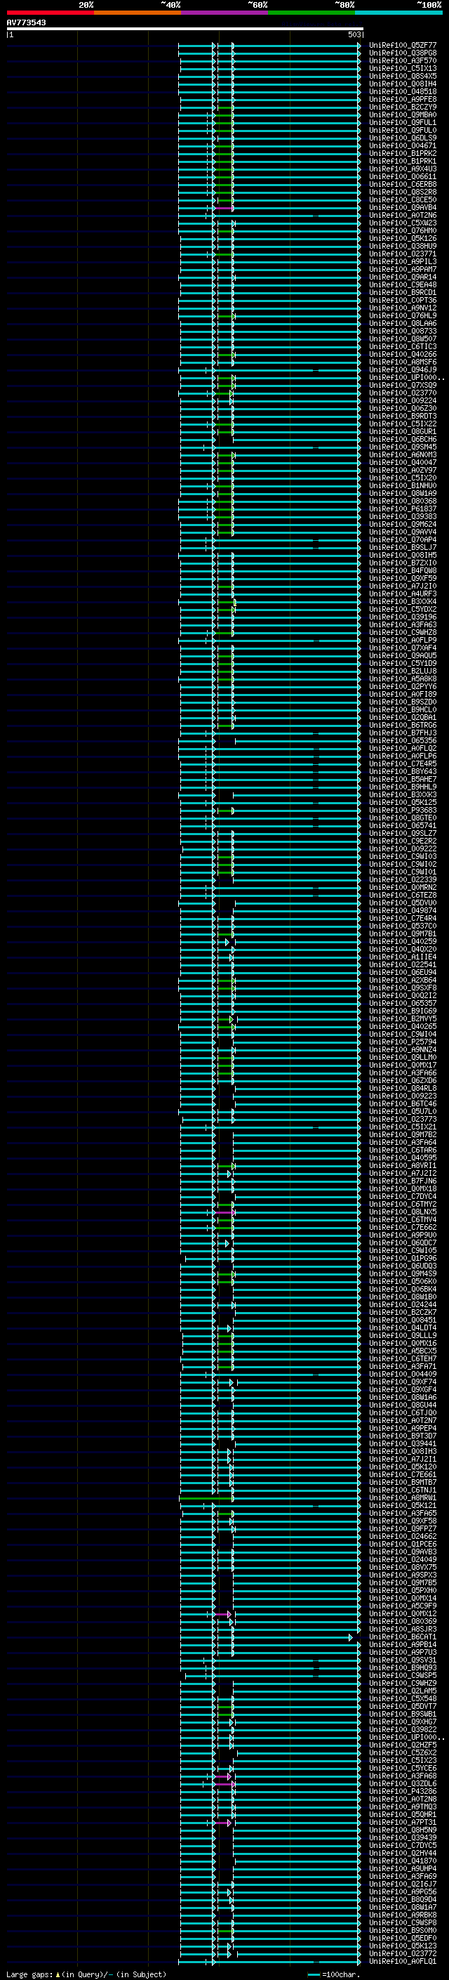
Task: Open the UniRef100_C9E2R2 label
Action: pyautogui.click(x=403, y=841)
